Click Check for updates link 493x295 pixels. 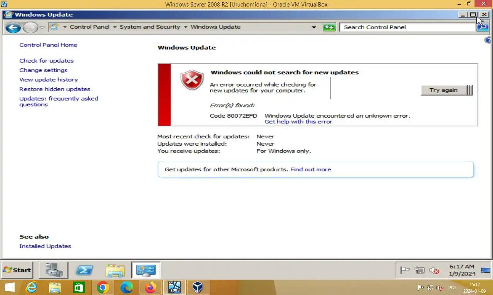[46, 61]
